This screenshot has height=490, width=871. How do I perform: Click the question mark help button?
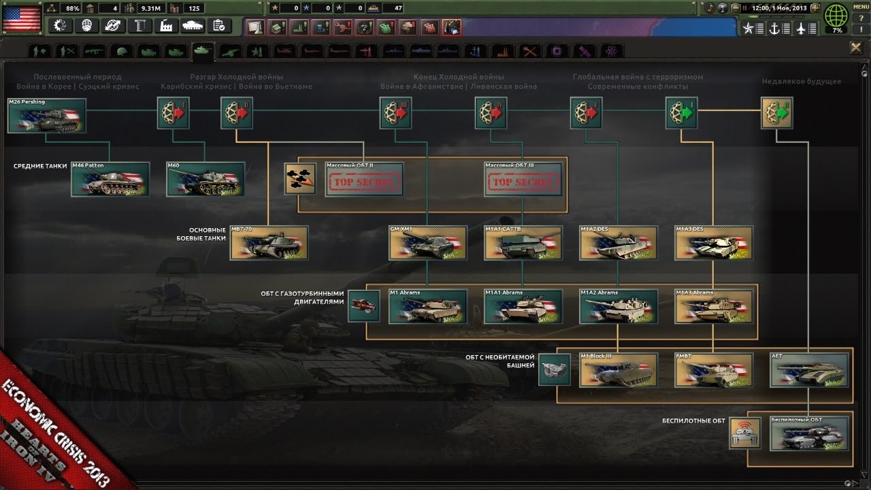(860, 17)
